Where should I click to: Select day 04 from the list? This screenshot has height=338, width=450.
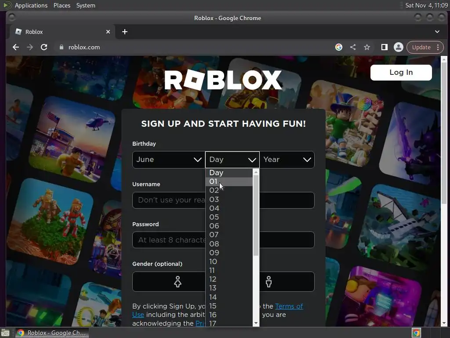(229, 208)
